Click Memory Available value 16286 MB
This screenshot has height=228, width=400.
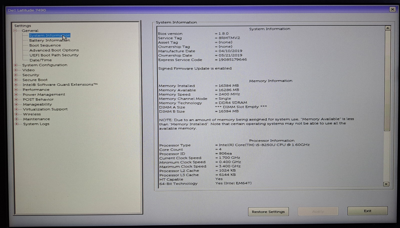(229, 90)
